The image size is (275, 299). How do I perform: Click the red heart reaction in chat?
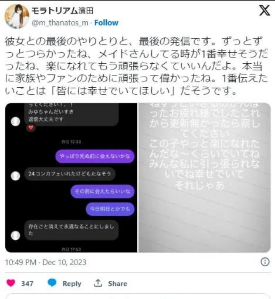tap(31, 128)
